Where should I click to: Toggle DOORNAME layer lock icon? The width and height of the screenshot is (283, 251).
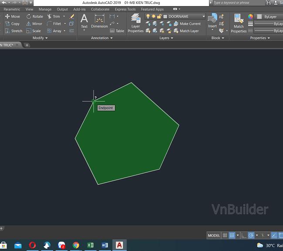point(159,17)
